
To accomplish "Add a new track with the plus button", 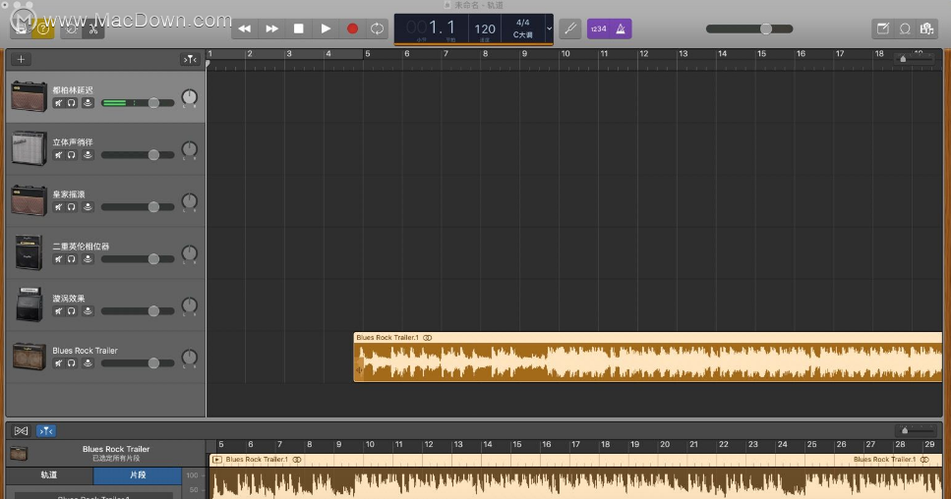I will (21, 59).
